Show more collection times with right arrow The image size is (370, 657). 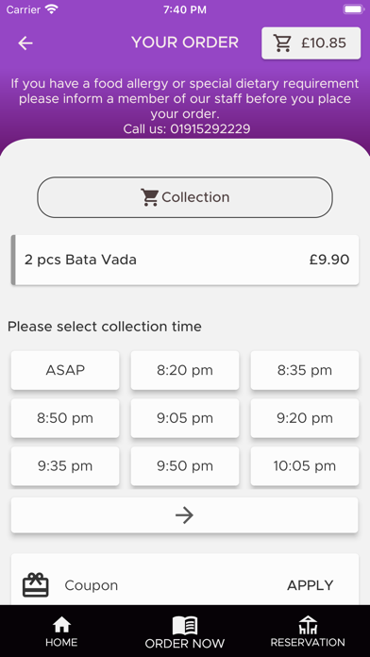(x=185, y=515)
